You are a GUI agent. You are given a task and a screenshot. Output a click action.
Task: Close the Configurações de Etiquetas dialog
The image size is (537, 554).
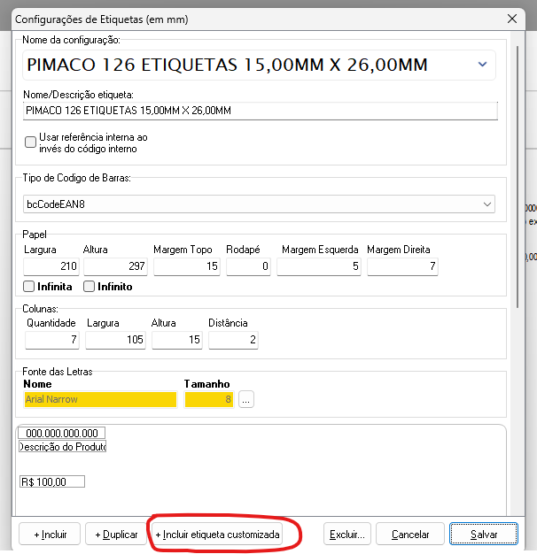[510, 19]
